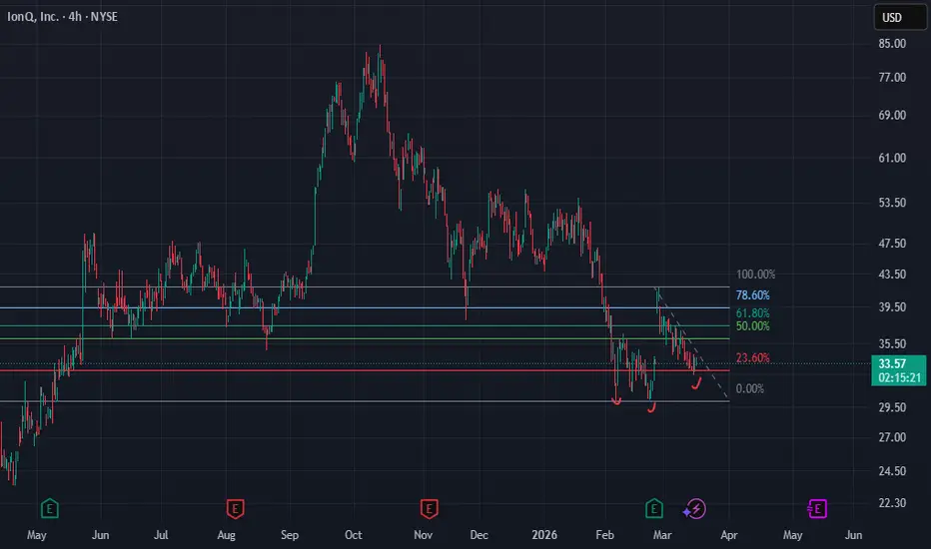Click the 35.50 price scale label
The image size is (931, 549).
click(892, 343)
